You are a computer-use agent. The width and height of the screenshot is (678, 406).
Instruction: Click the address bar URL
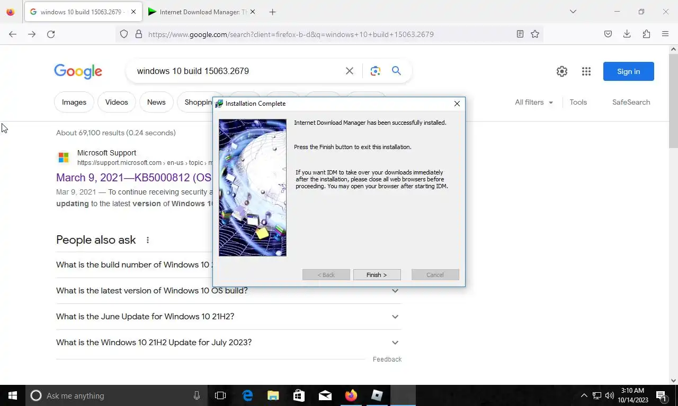291,34
